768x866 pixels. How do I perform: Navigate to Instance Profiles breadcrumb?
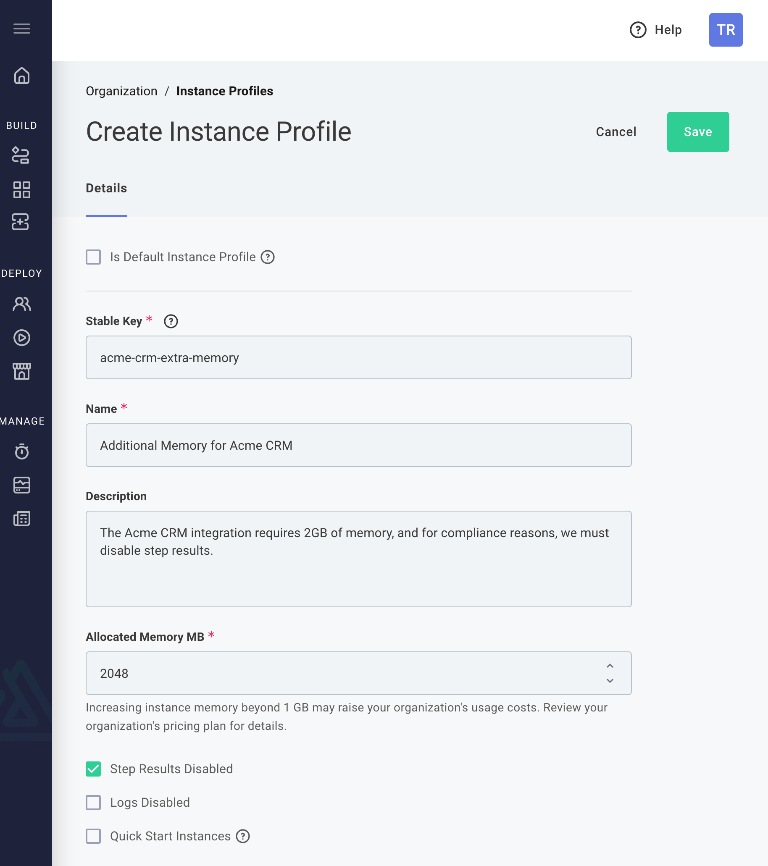225,91
